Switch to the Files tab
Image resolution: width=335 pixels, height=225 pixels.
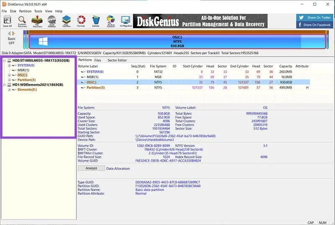point(98,60)
